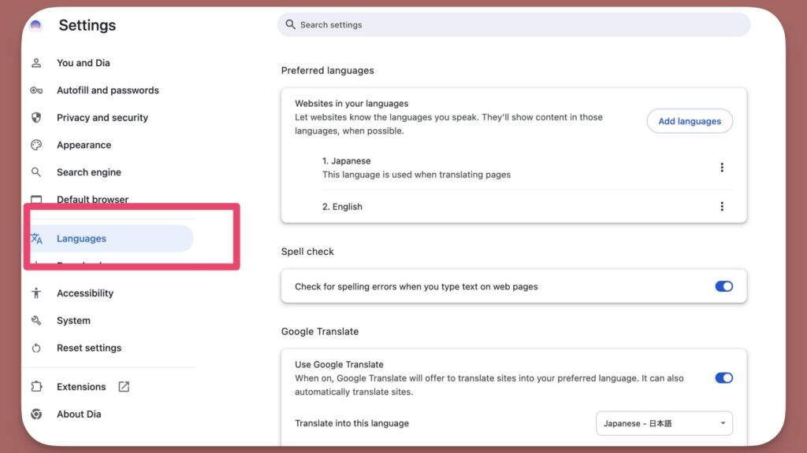Click the Autofill and passwords key icon
Image resolution: width=807 pixels, height=453 pixels.
[x=36, y=90]
